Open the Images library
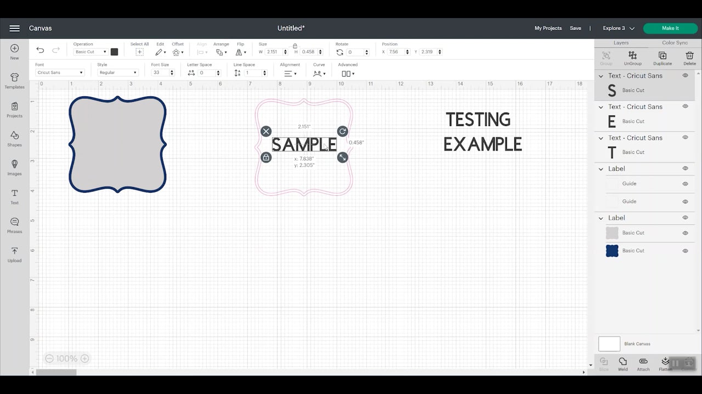 (15, 167)
